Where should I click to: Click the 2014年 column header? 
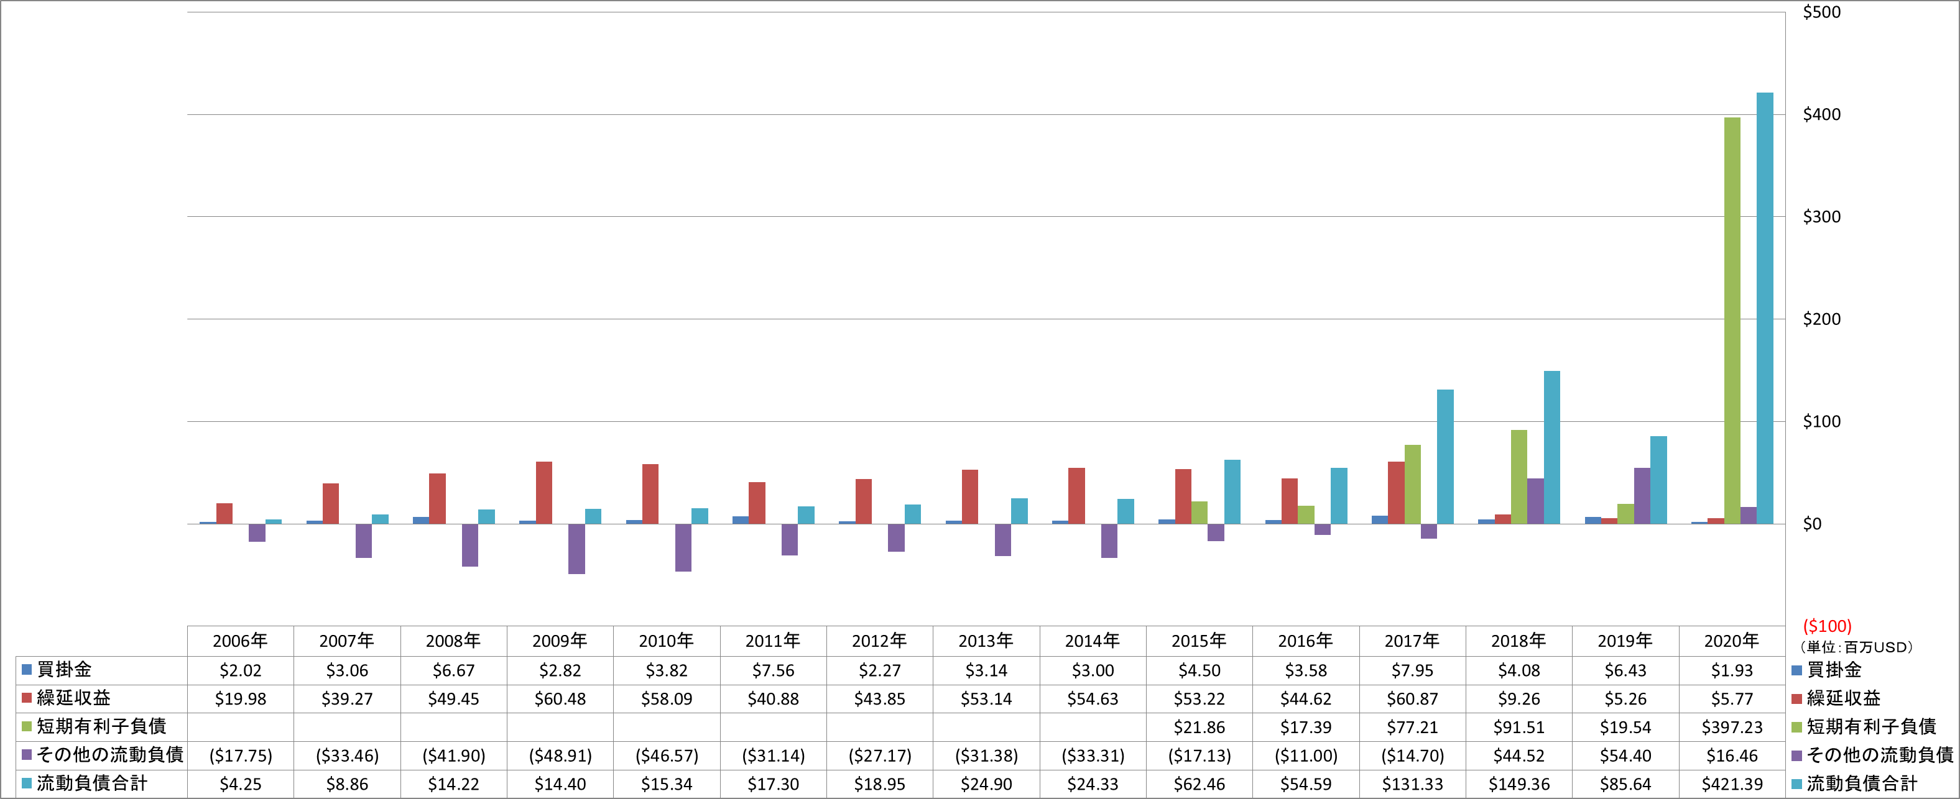(x=1093, y=641)
